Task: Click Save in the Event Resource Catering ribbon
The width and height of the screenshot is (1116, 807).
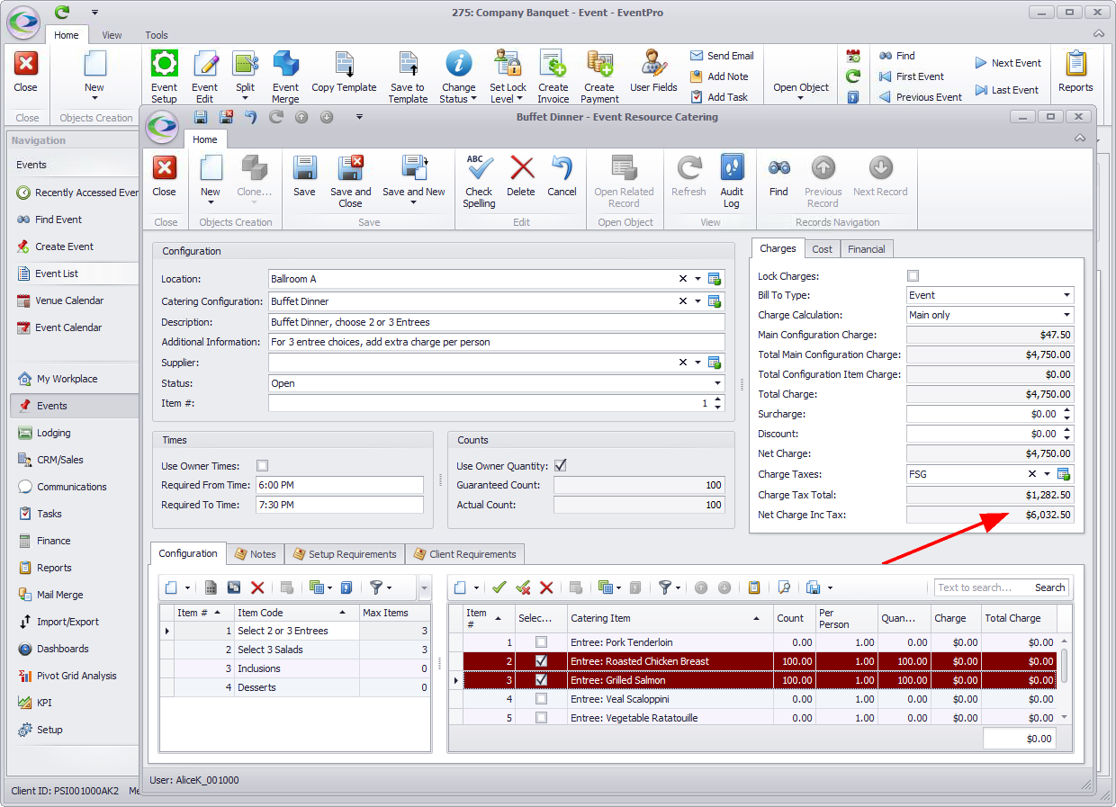Action: (x=304, y=175)
